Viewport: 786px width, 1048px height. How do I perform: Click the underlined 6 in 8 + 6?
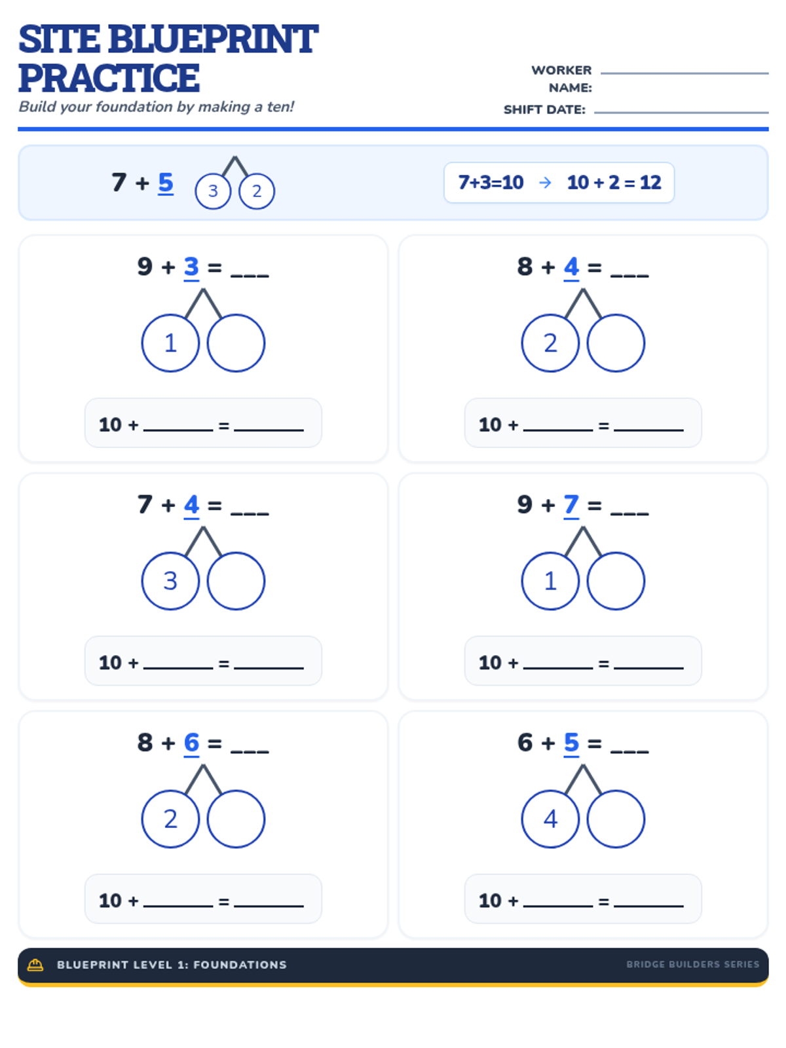191,743
